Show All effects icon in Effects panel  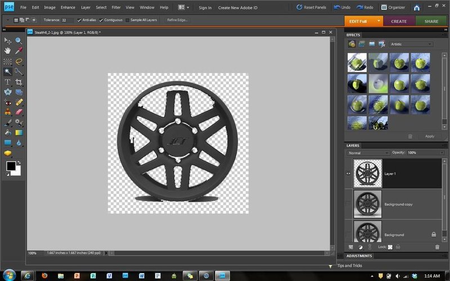pyautogui.click(x=382, y=44)
